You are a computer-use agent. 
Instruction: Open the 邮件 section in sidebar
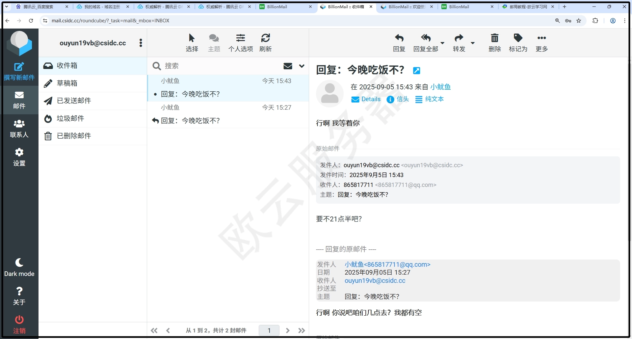pos(19,100)
